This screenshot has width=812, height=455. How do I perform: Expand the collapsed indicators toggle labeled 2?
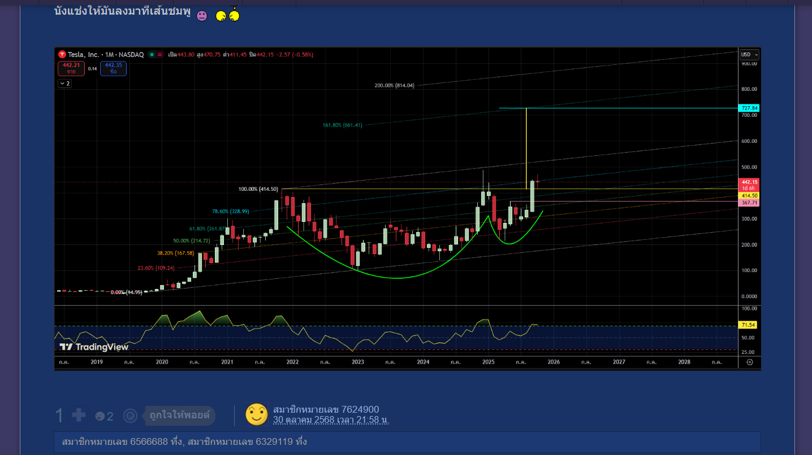coord(64,84)
